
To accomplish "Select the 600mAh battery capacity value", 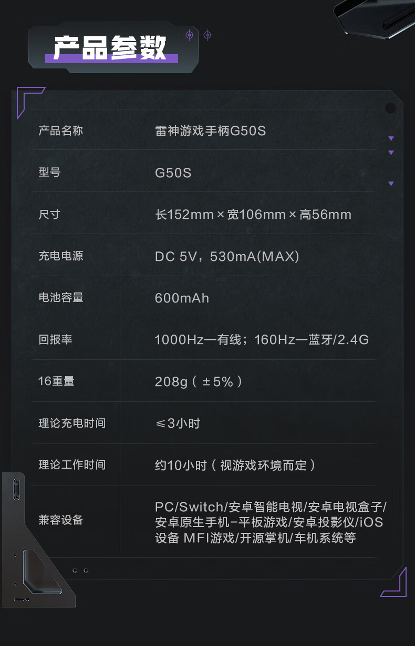I will [x=182, y=298].
